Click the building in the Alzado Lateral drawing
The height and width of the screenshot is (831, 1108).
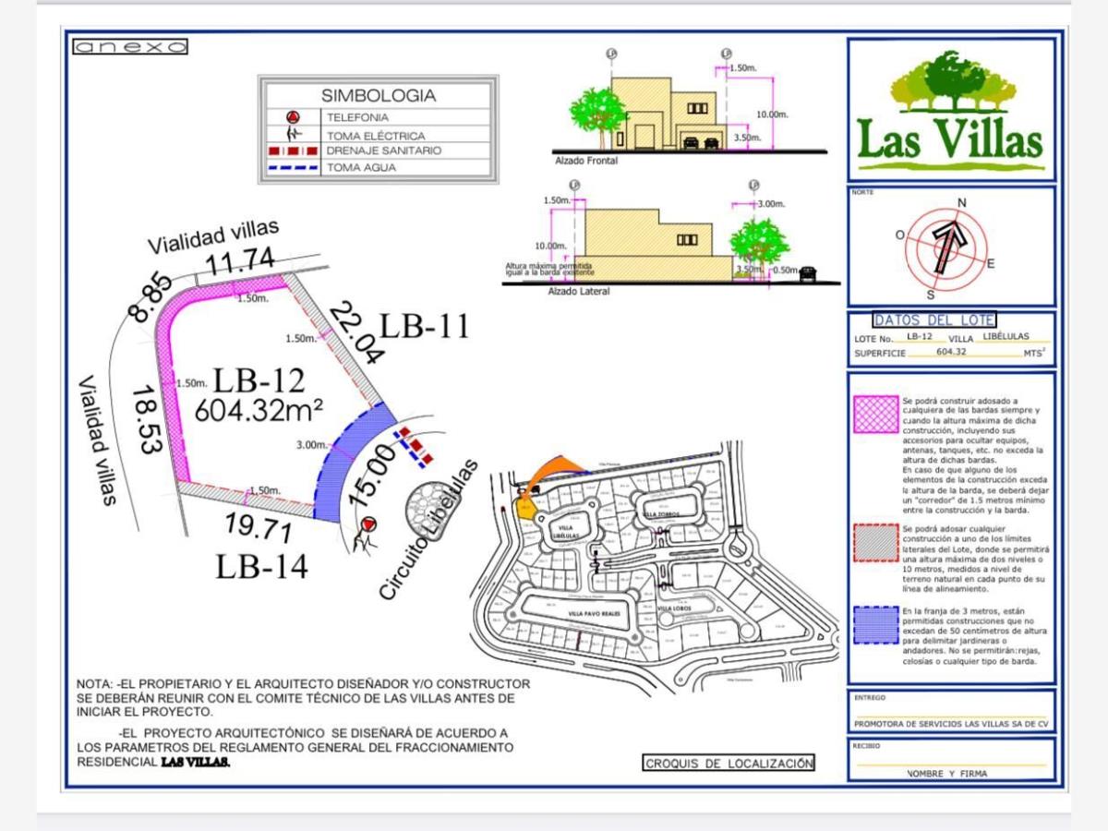[654, 245]
